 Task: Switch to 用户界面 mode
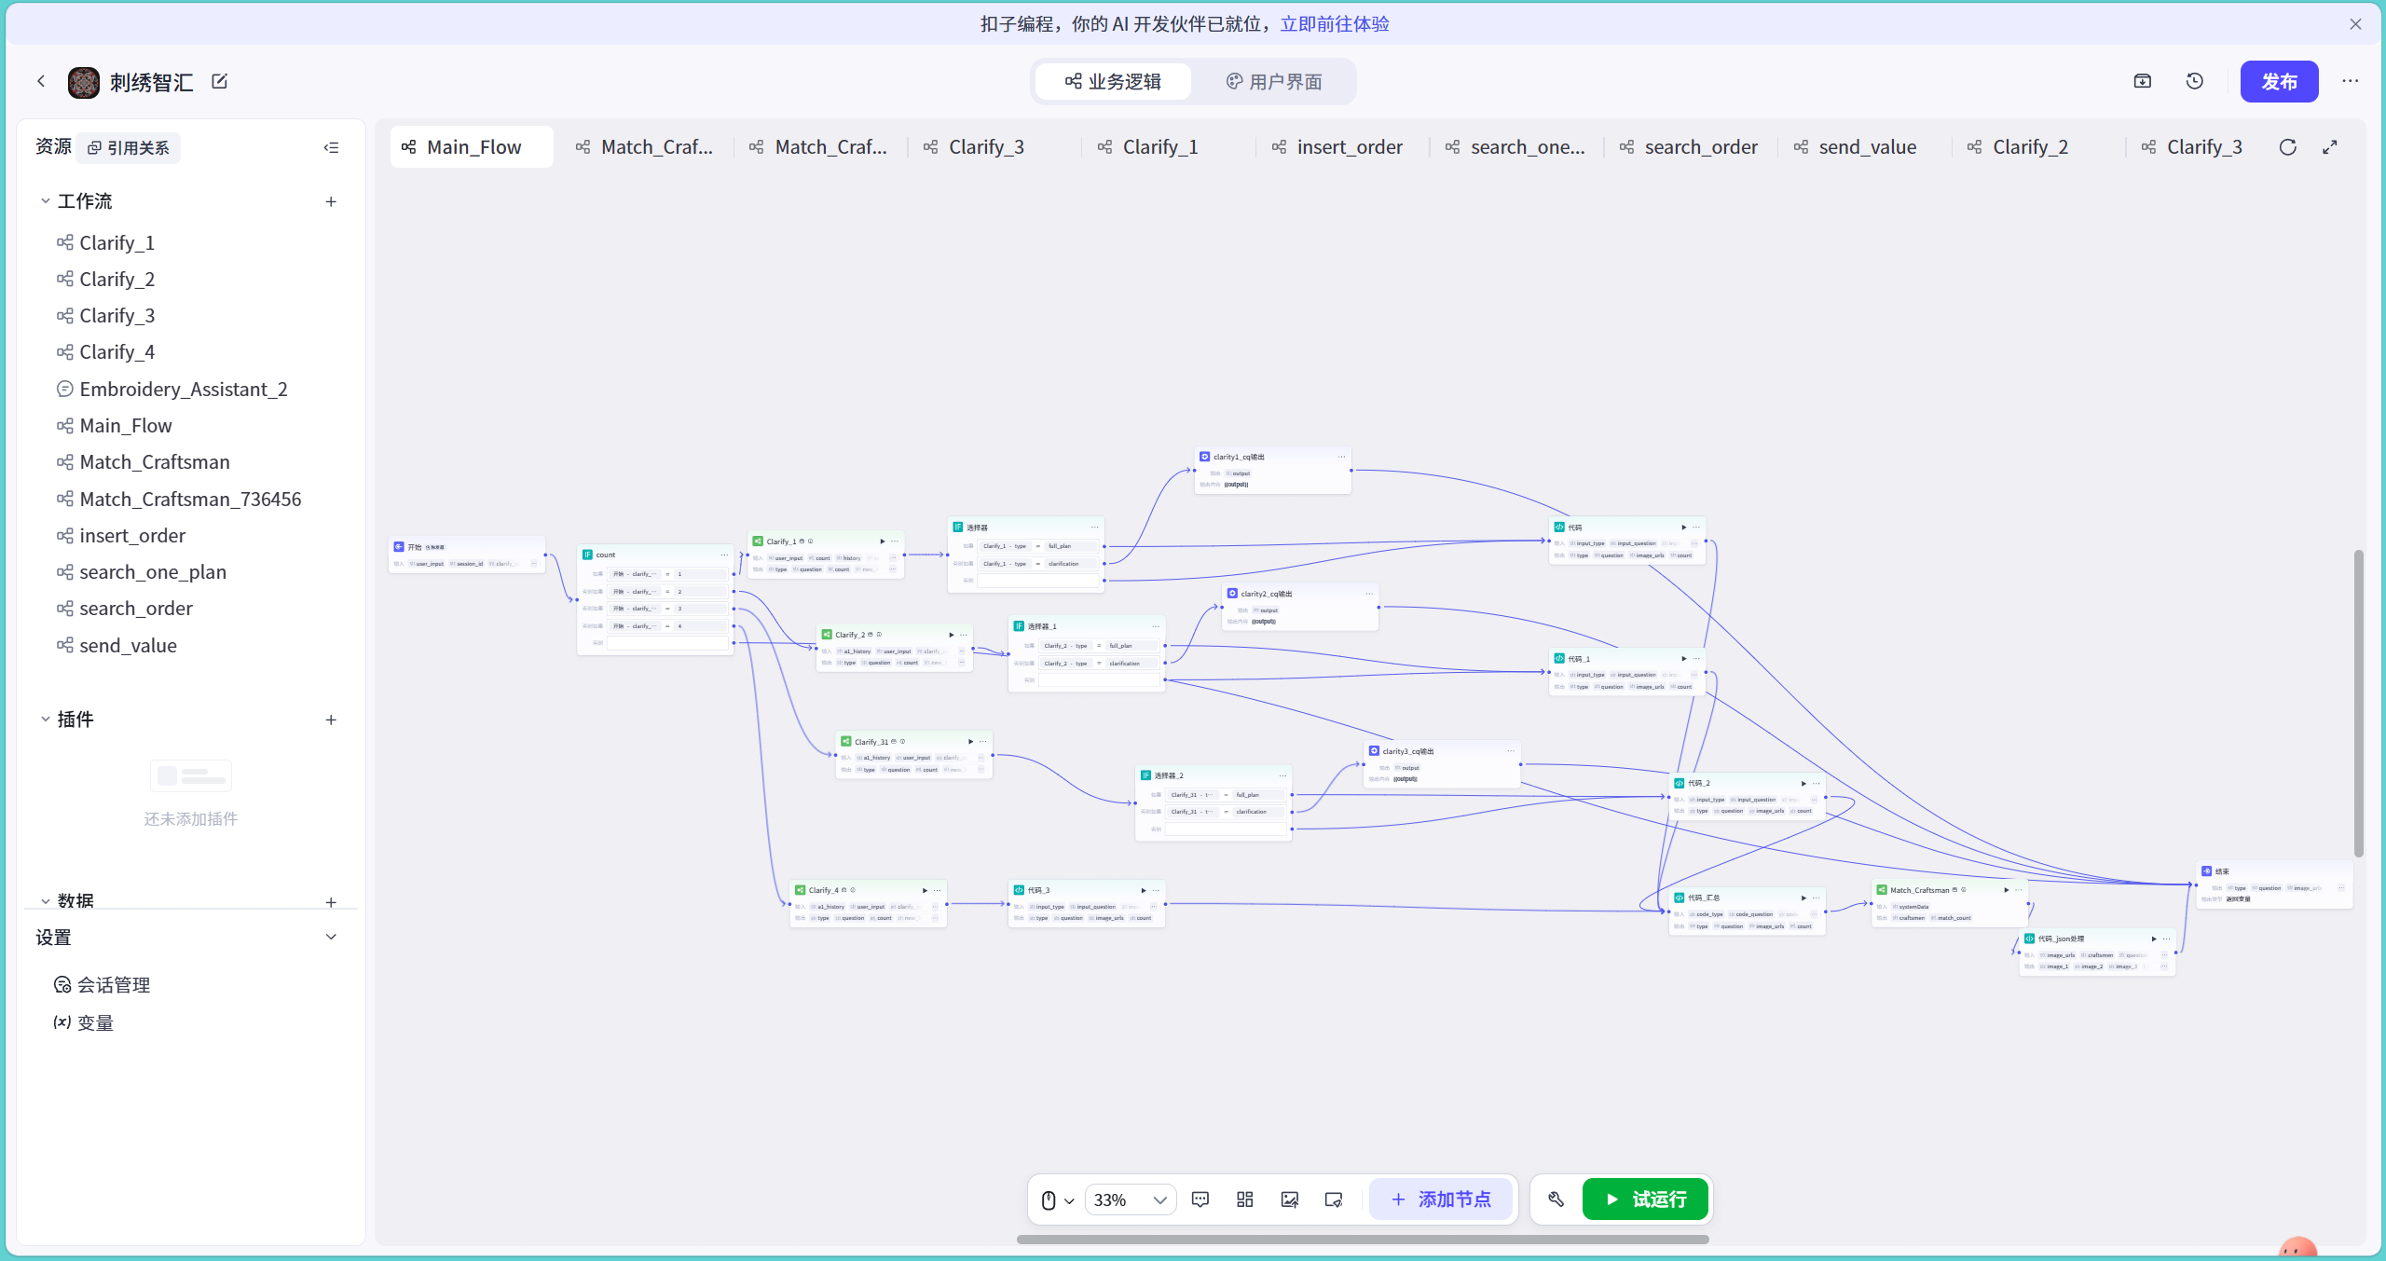1274,82
